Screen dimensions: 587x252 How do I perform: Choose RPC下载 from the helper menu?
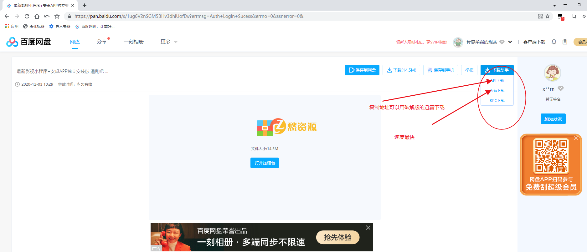(x=497, y=101)
